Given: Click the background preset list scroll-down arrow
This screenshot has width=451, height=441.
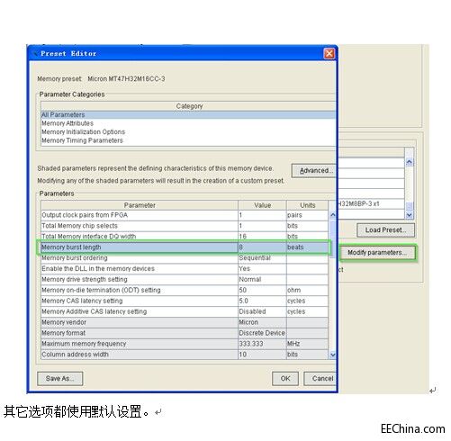Looking at the screenshot, I should click(410, 215).
